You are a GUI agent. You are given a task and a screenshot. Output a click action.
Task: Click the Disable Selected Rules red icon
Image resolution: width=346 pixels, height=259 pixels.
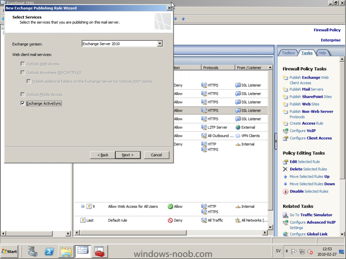(286, 192)
